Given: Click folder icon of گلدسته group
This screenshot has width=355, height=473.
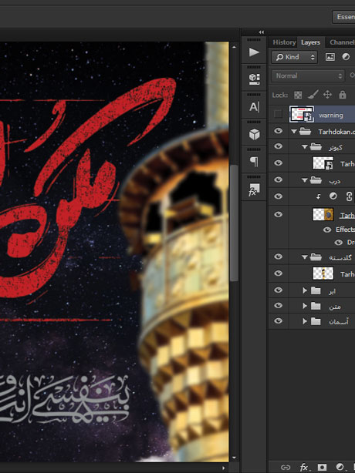Looking at the screenshot, I should (316, 257).
